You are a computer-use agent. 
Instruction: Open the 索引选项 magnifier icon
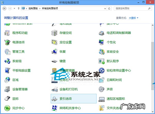tap(54, 99)
